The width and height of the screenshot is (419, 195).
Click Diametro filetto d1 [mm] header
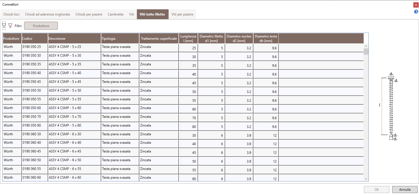tap(211, 38)
